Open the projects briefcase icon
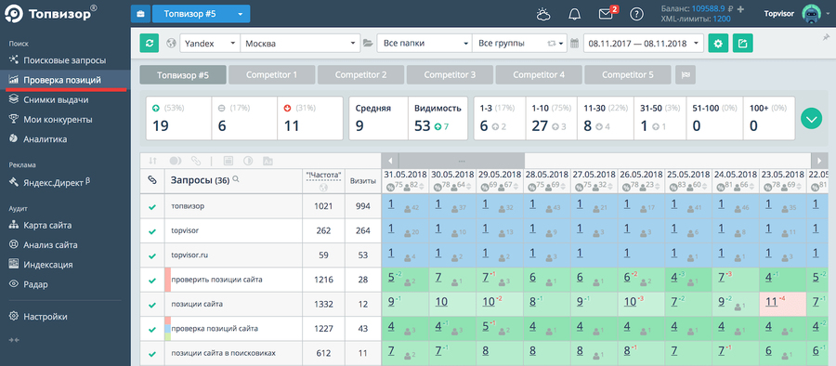Image resolution: width=836 pixels, height=366 pixels. (x=141, y=14)
